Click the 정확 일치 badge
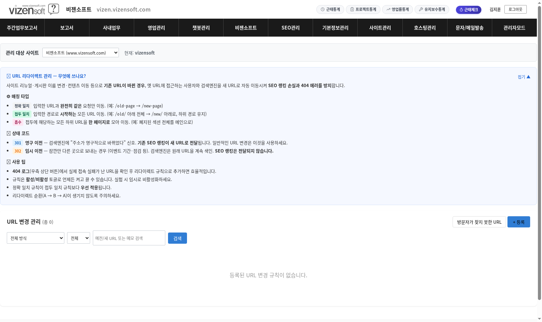Screen dimensions: 542x322 22,106
